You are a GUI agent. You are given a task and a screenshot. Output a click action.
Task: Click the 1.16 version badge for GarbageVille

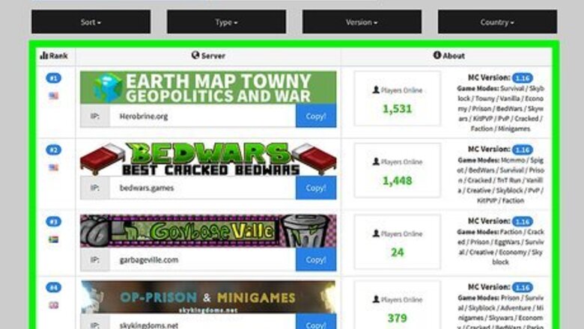pos(522,221)
